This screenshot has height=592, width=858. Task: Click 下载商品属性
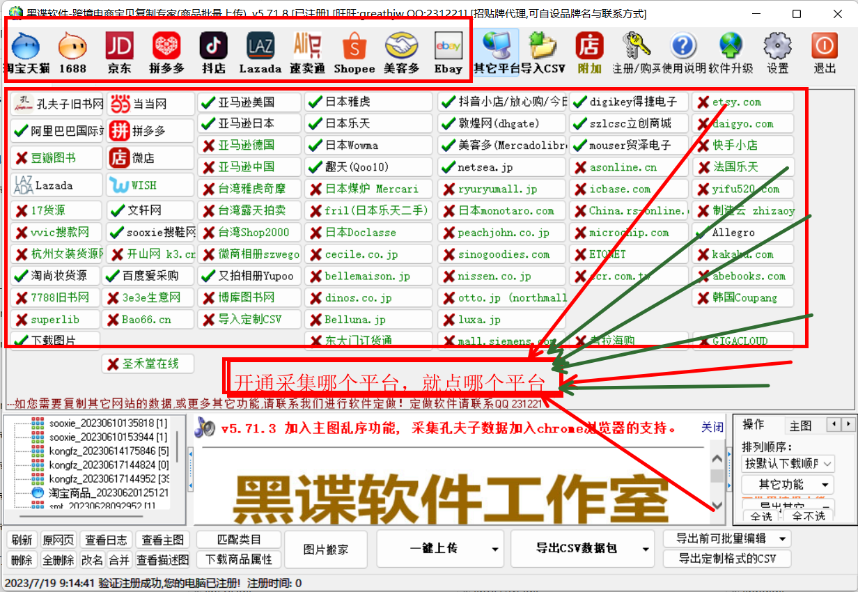click(x=239, y=559)
